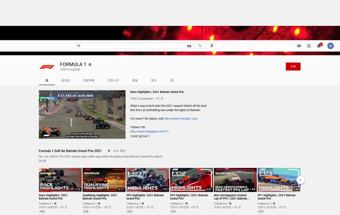Select the 홈 tab

click(x=46, y=80)
